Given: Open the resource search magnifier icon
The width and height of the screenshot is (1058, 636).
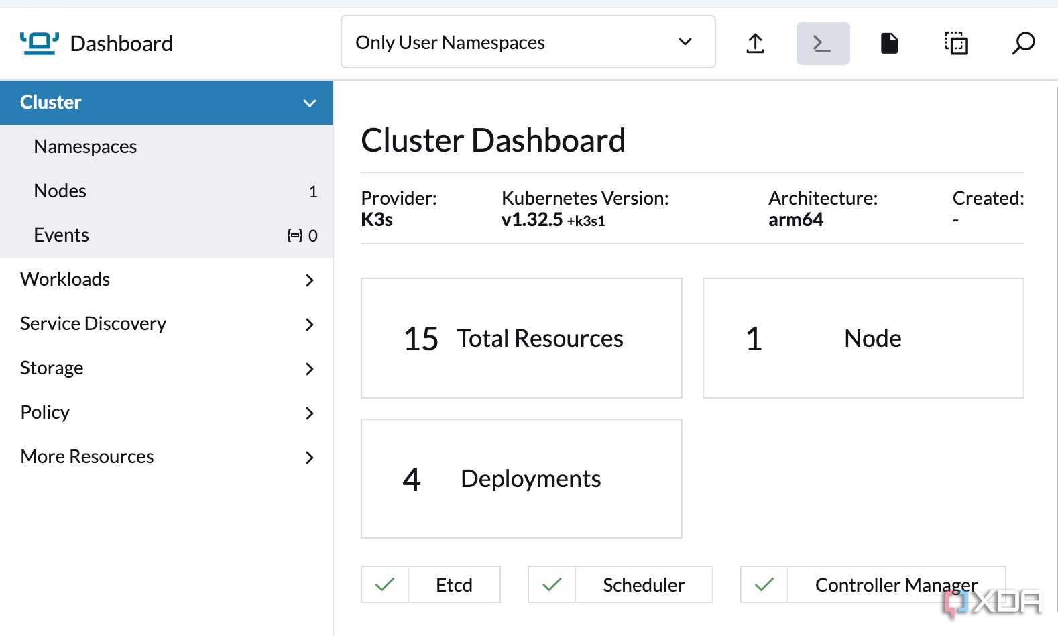Looking at the screenshot, I should (1023, 44).
